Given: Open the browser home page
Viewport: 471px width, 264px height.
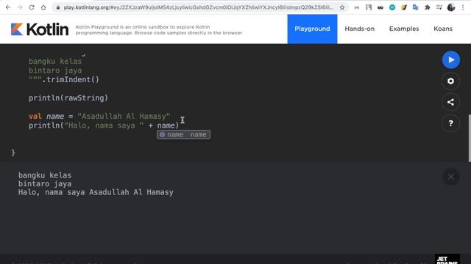Looking at the screenshot, I should 43,7.
